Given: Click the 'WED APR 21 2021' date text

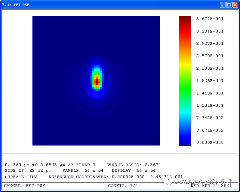Looking at the screenshot, I should click(x=211, y=186).
